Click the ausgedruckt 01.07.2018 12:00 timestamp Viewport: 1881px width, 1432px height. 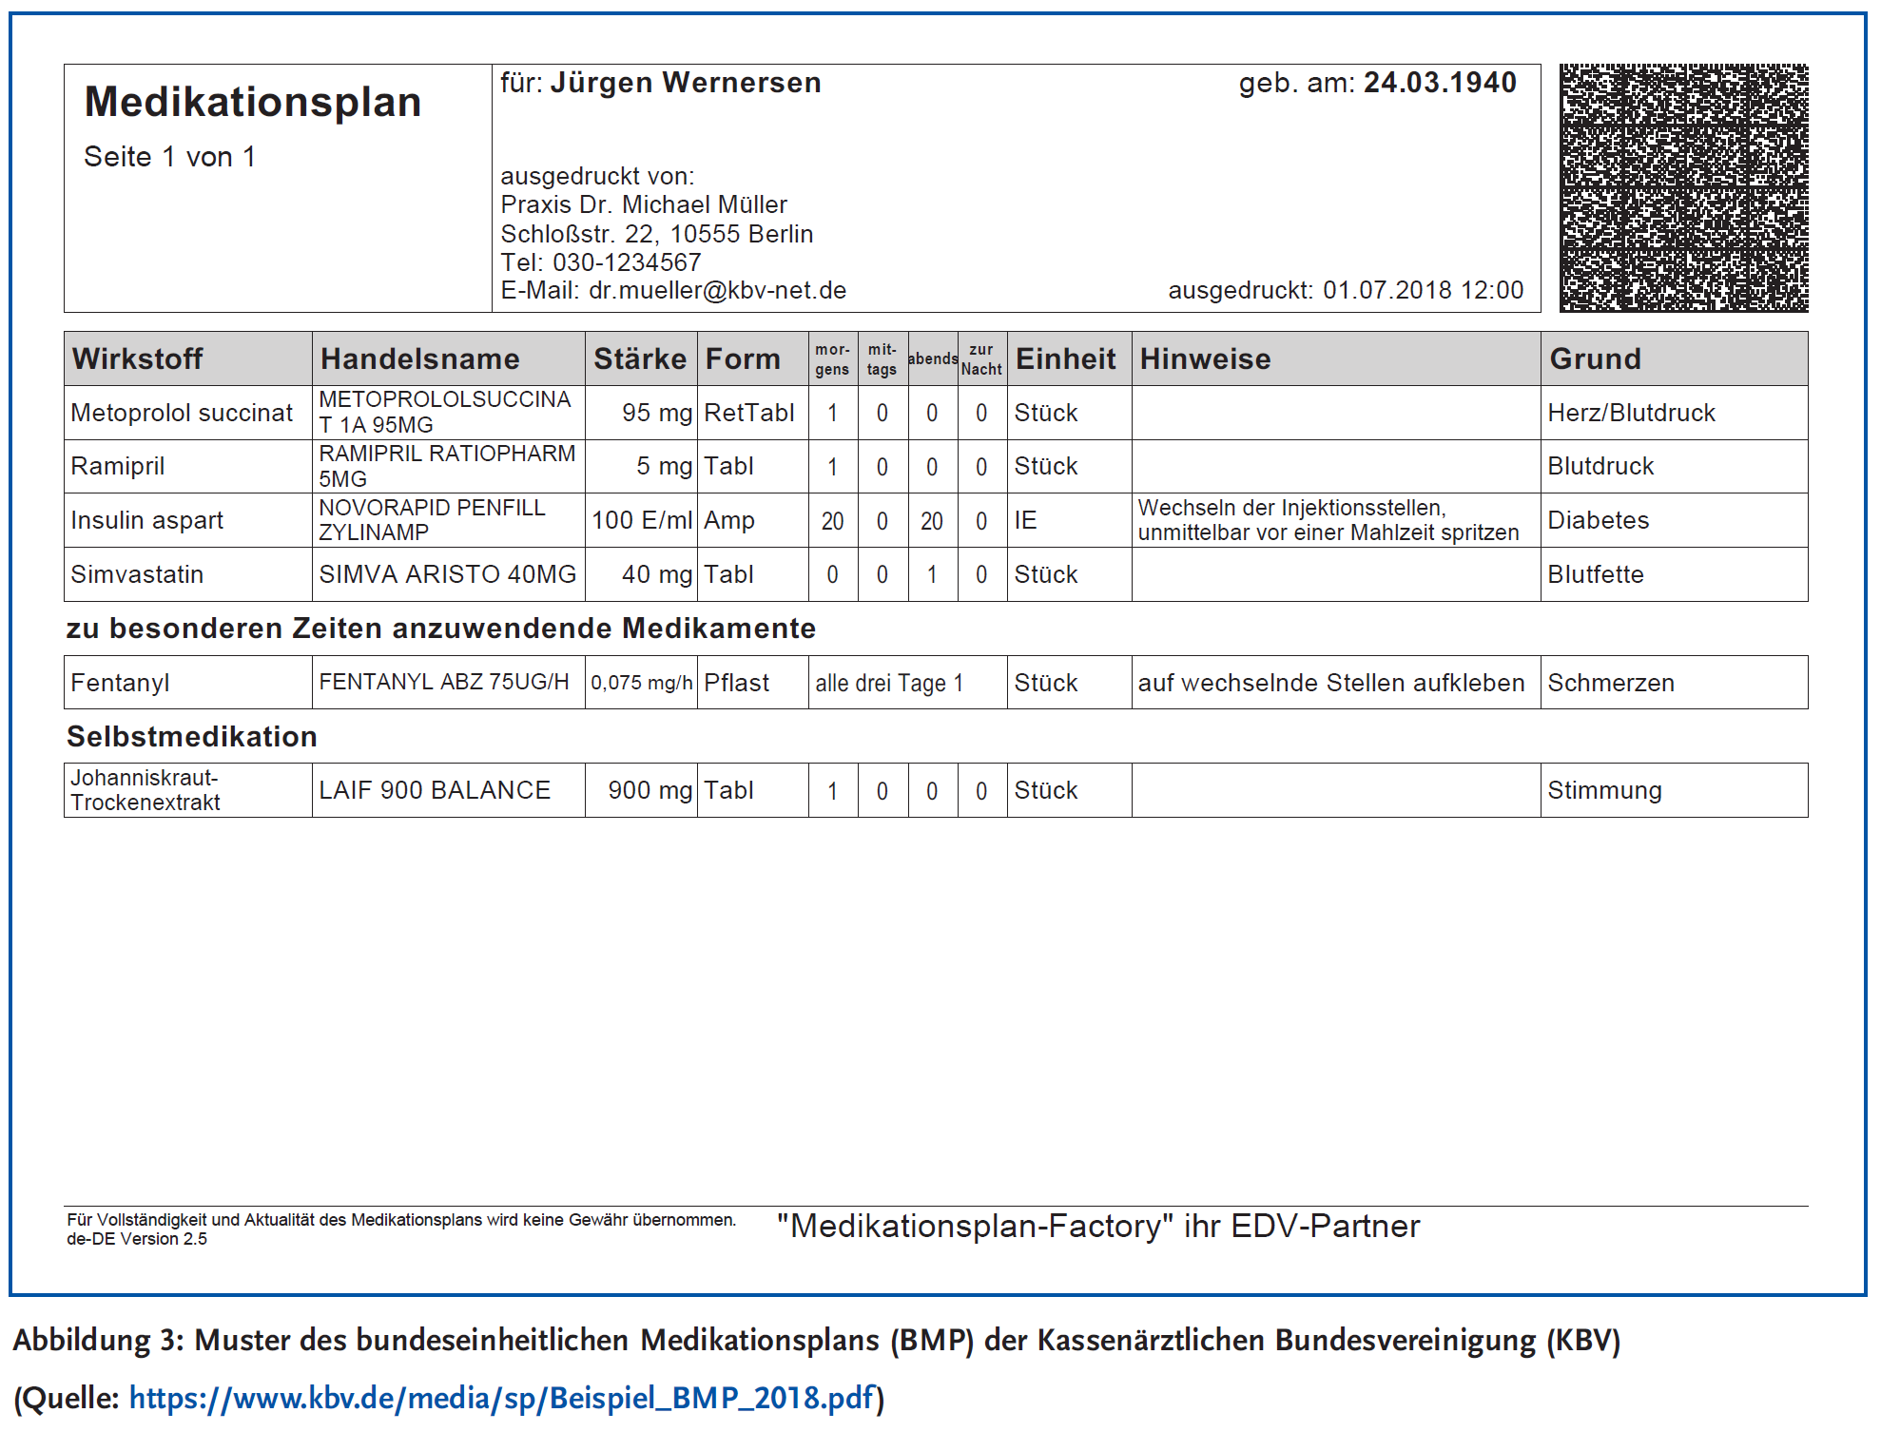click(1346, 290)
